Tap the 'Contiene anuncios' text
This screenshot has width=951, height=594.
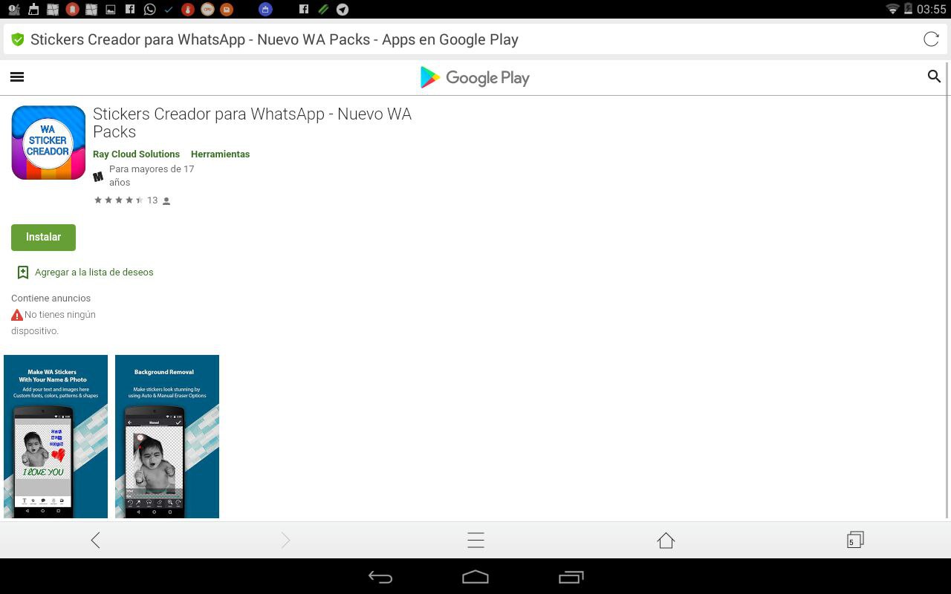coord(51,298)
